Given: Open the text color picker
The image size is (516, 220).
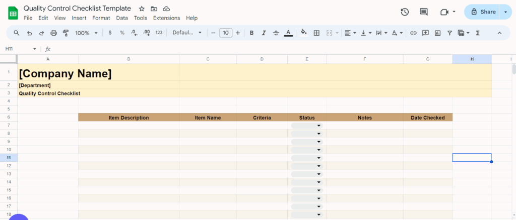Looking at the screenshot, I should pos(288,33).
